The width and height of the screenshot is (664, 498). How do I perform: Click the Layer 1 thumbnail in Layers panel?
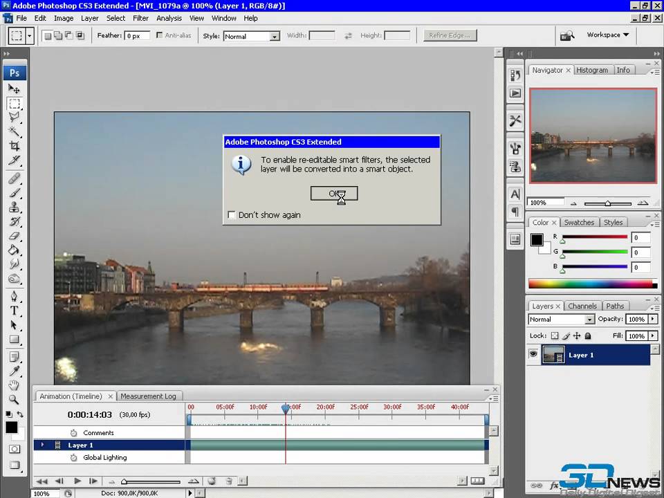(x=553, y=355)
